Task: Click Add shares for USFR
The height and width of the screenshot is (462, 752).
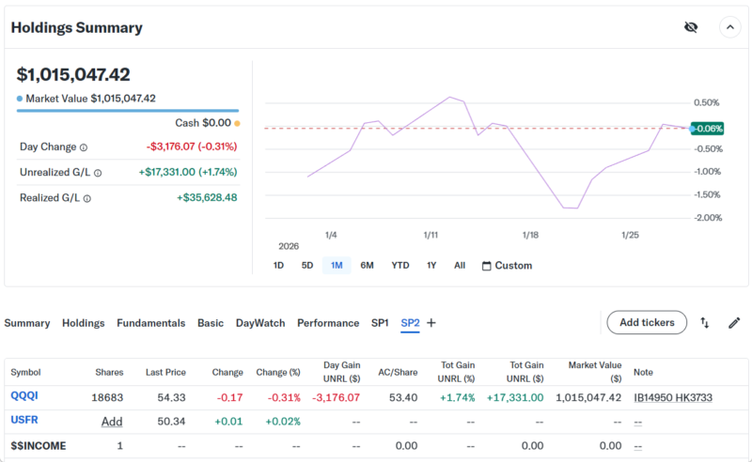Action: pyautogui.click(x=112, y=422)
